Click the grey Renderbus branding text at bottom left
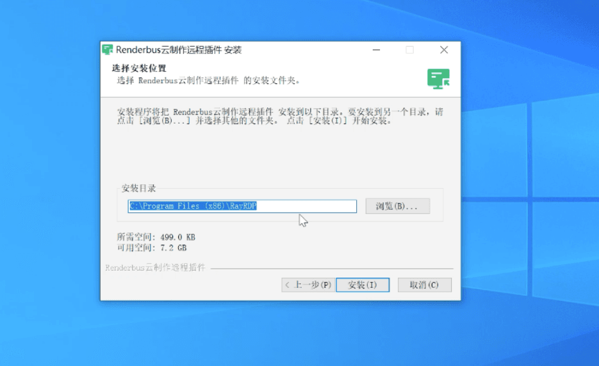Viewport: 599px width, 366px height. [x=156, y=267]
